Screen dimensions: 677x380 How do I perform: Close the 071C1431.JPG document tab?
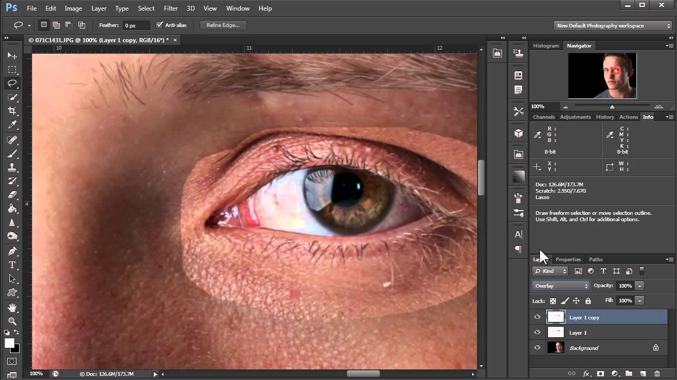175,40
